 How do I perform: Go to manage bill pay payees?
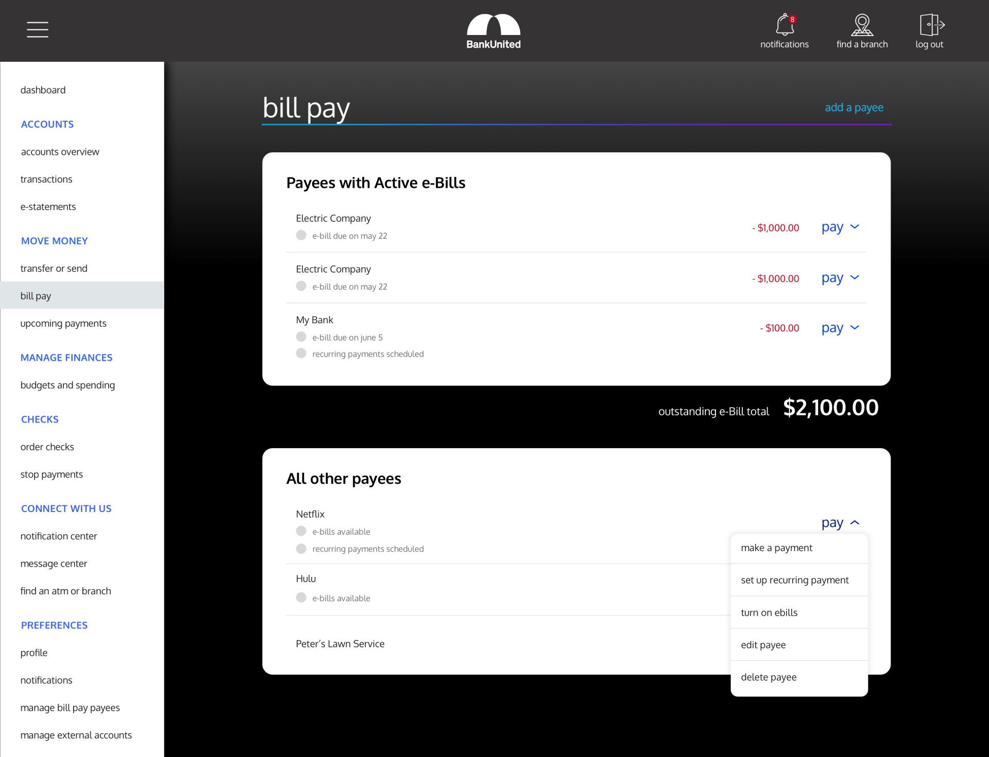point(70,708)
